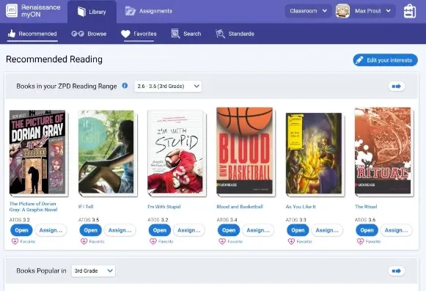Click the info icon beside ZPD Reading Range

pos(125,86)
